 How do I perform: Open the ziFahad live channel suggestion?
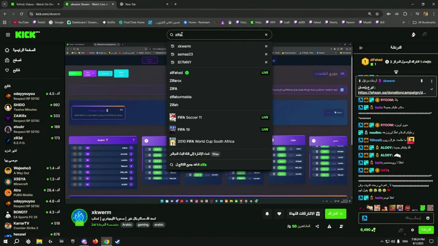[x=219, y=72]
